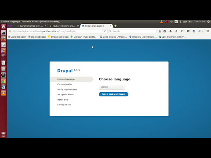Click the pantheonsite URL address bar

59,31
